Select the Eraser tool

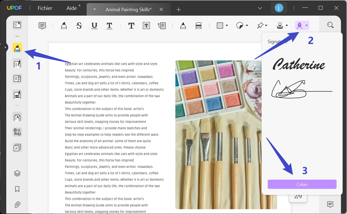point(199,26)
